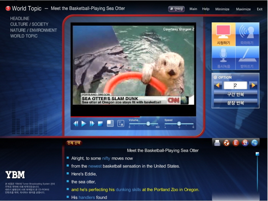The width and height of the screenshot is (268, 201).
Task: Select the 시청하기 watch mode monitor icon
Action: 224,34
